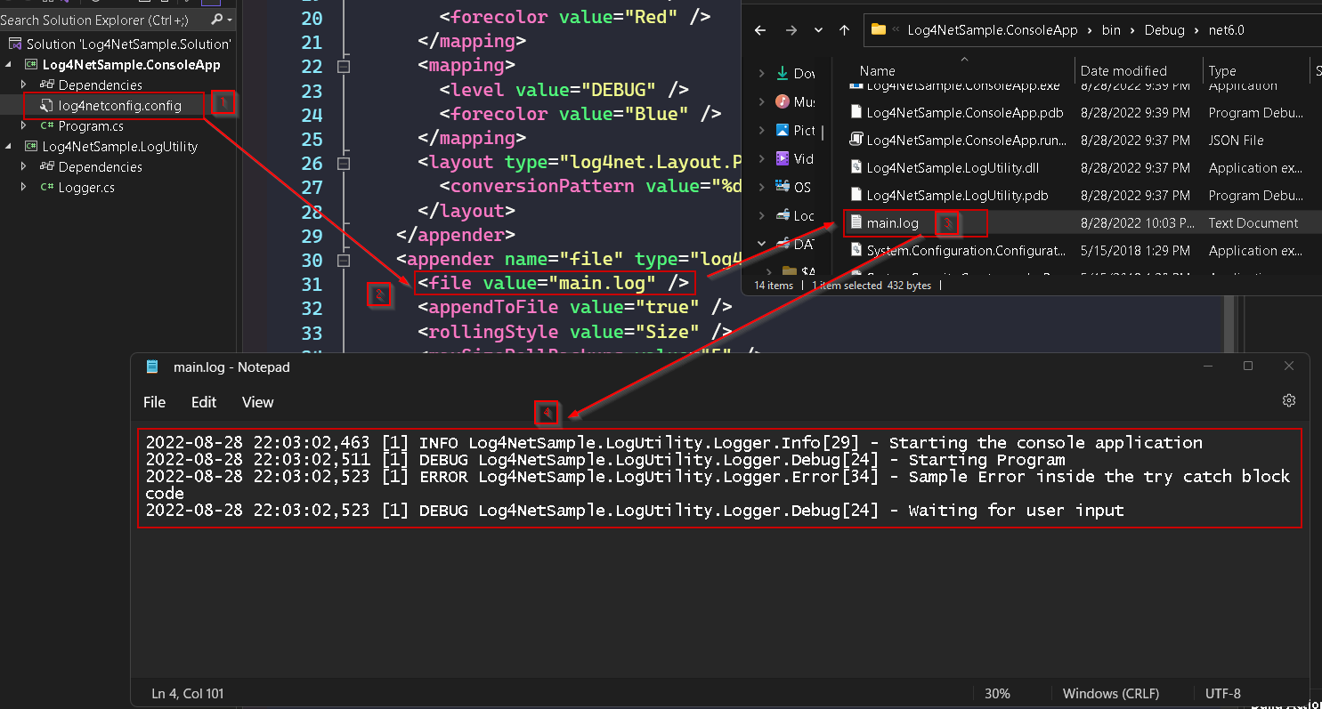Expand the Logger.cs tree node
This screenshot has height=709, width=1322.
click(x=25, y=187)
